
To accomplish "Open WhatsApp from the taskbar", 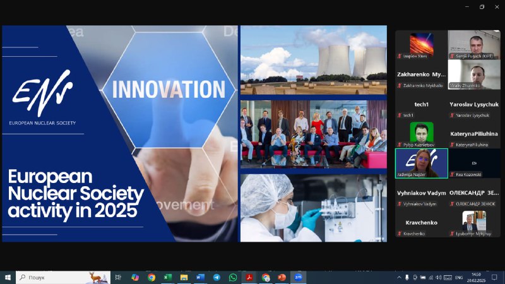I will point(233,277).
